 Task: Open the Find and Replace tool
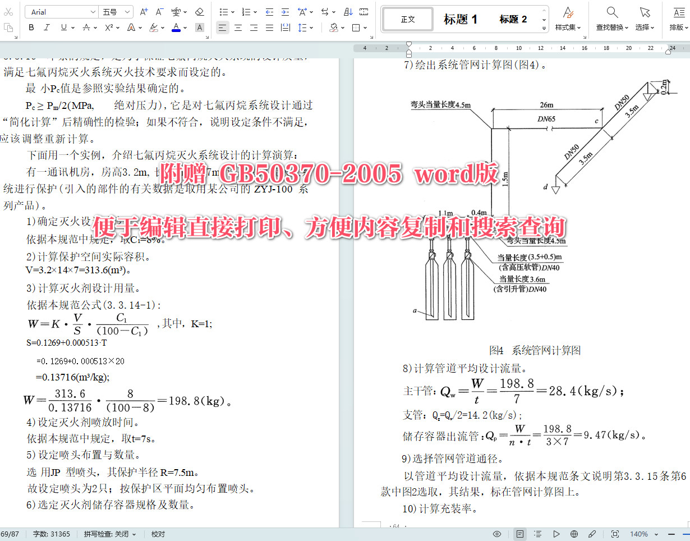click(611, 19)
